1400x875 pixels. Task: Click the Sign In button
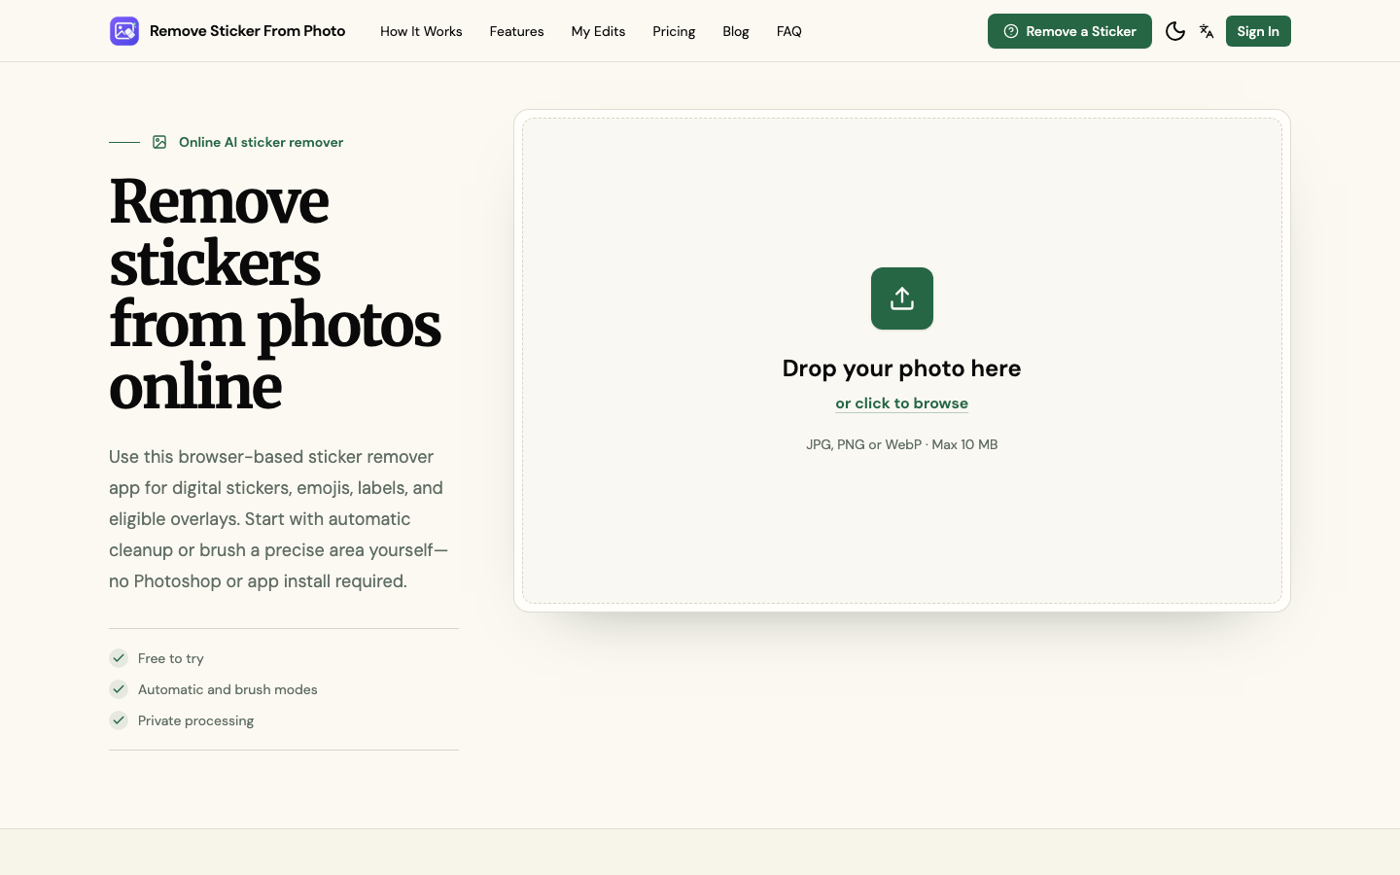click(x=1258, y=31)
